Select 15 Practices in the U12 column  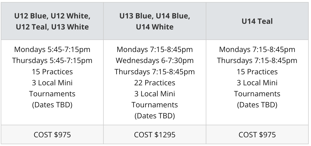52,72
